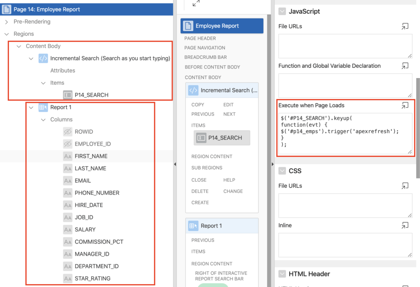The image size is (420, 287).
Task: Click the text column icon beside JOB_ID
Action: click(68, 217)
